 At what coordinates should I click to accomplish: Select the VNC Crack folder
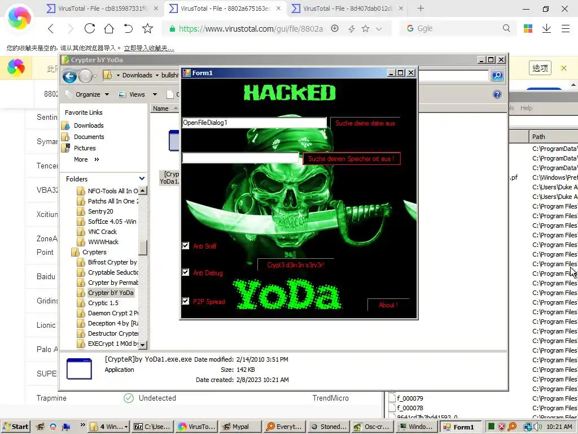click(x=102, y=232)
